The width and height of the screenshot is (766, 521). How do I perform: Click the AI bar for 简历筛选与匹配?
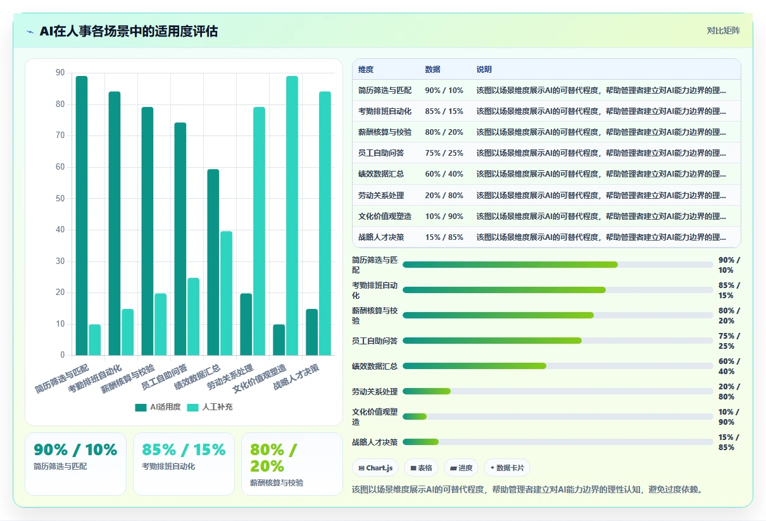click(82, 216)
